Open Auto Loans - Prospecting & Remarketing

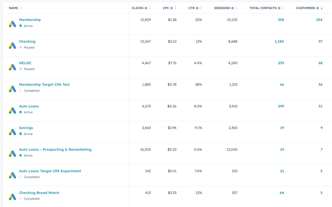pos(55,150)
